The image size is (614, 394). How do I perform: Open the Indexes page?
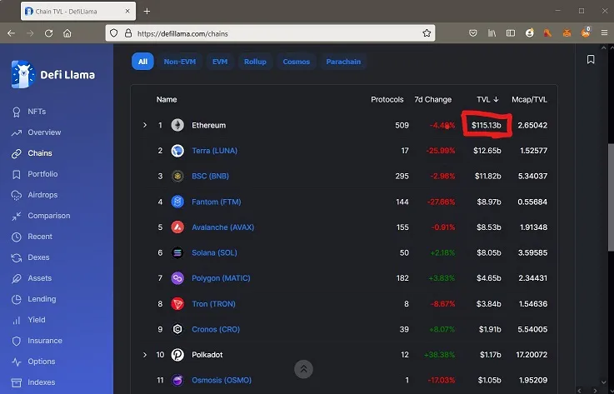(x=33, y=382)
